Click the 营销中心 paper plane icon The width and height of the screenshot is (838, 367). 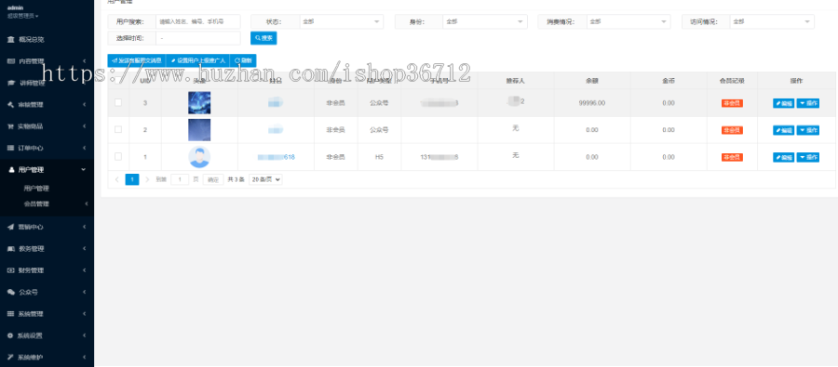coord(10,227)
